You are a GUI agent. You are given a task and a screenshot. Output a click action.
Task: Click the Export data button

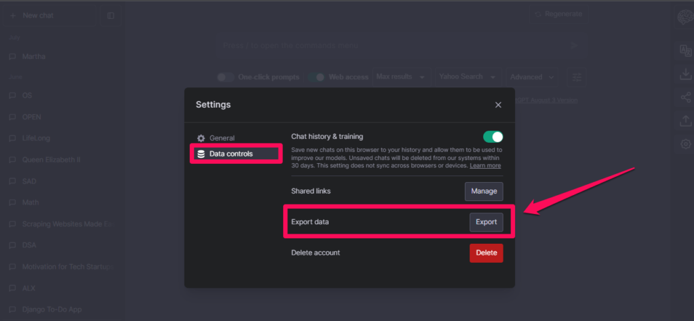486,222
